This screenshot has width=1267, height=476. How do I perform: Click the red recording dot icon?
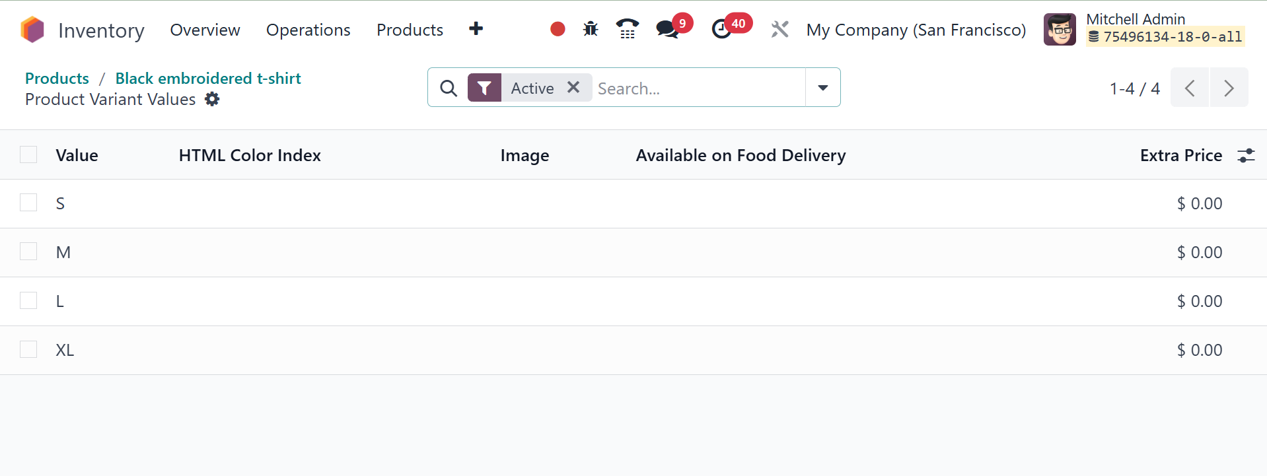tap(558, 29)
